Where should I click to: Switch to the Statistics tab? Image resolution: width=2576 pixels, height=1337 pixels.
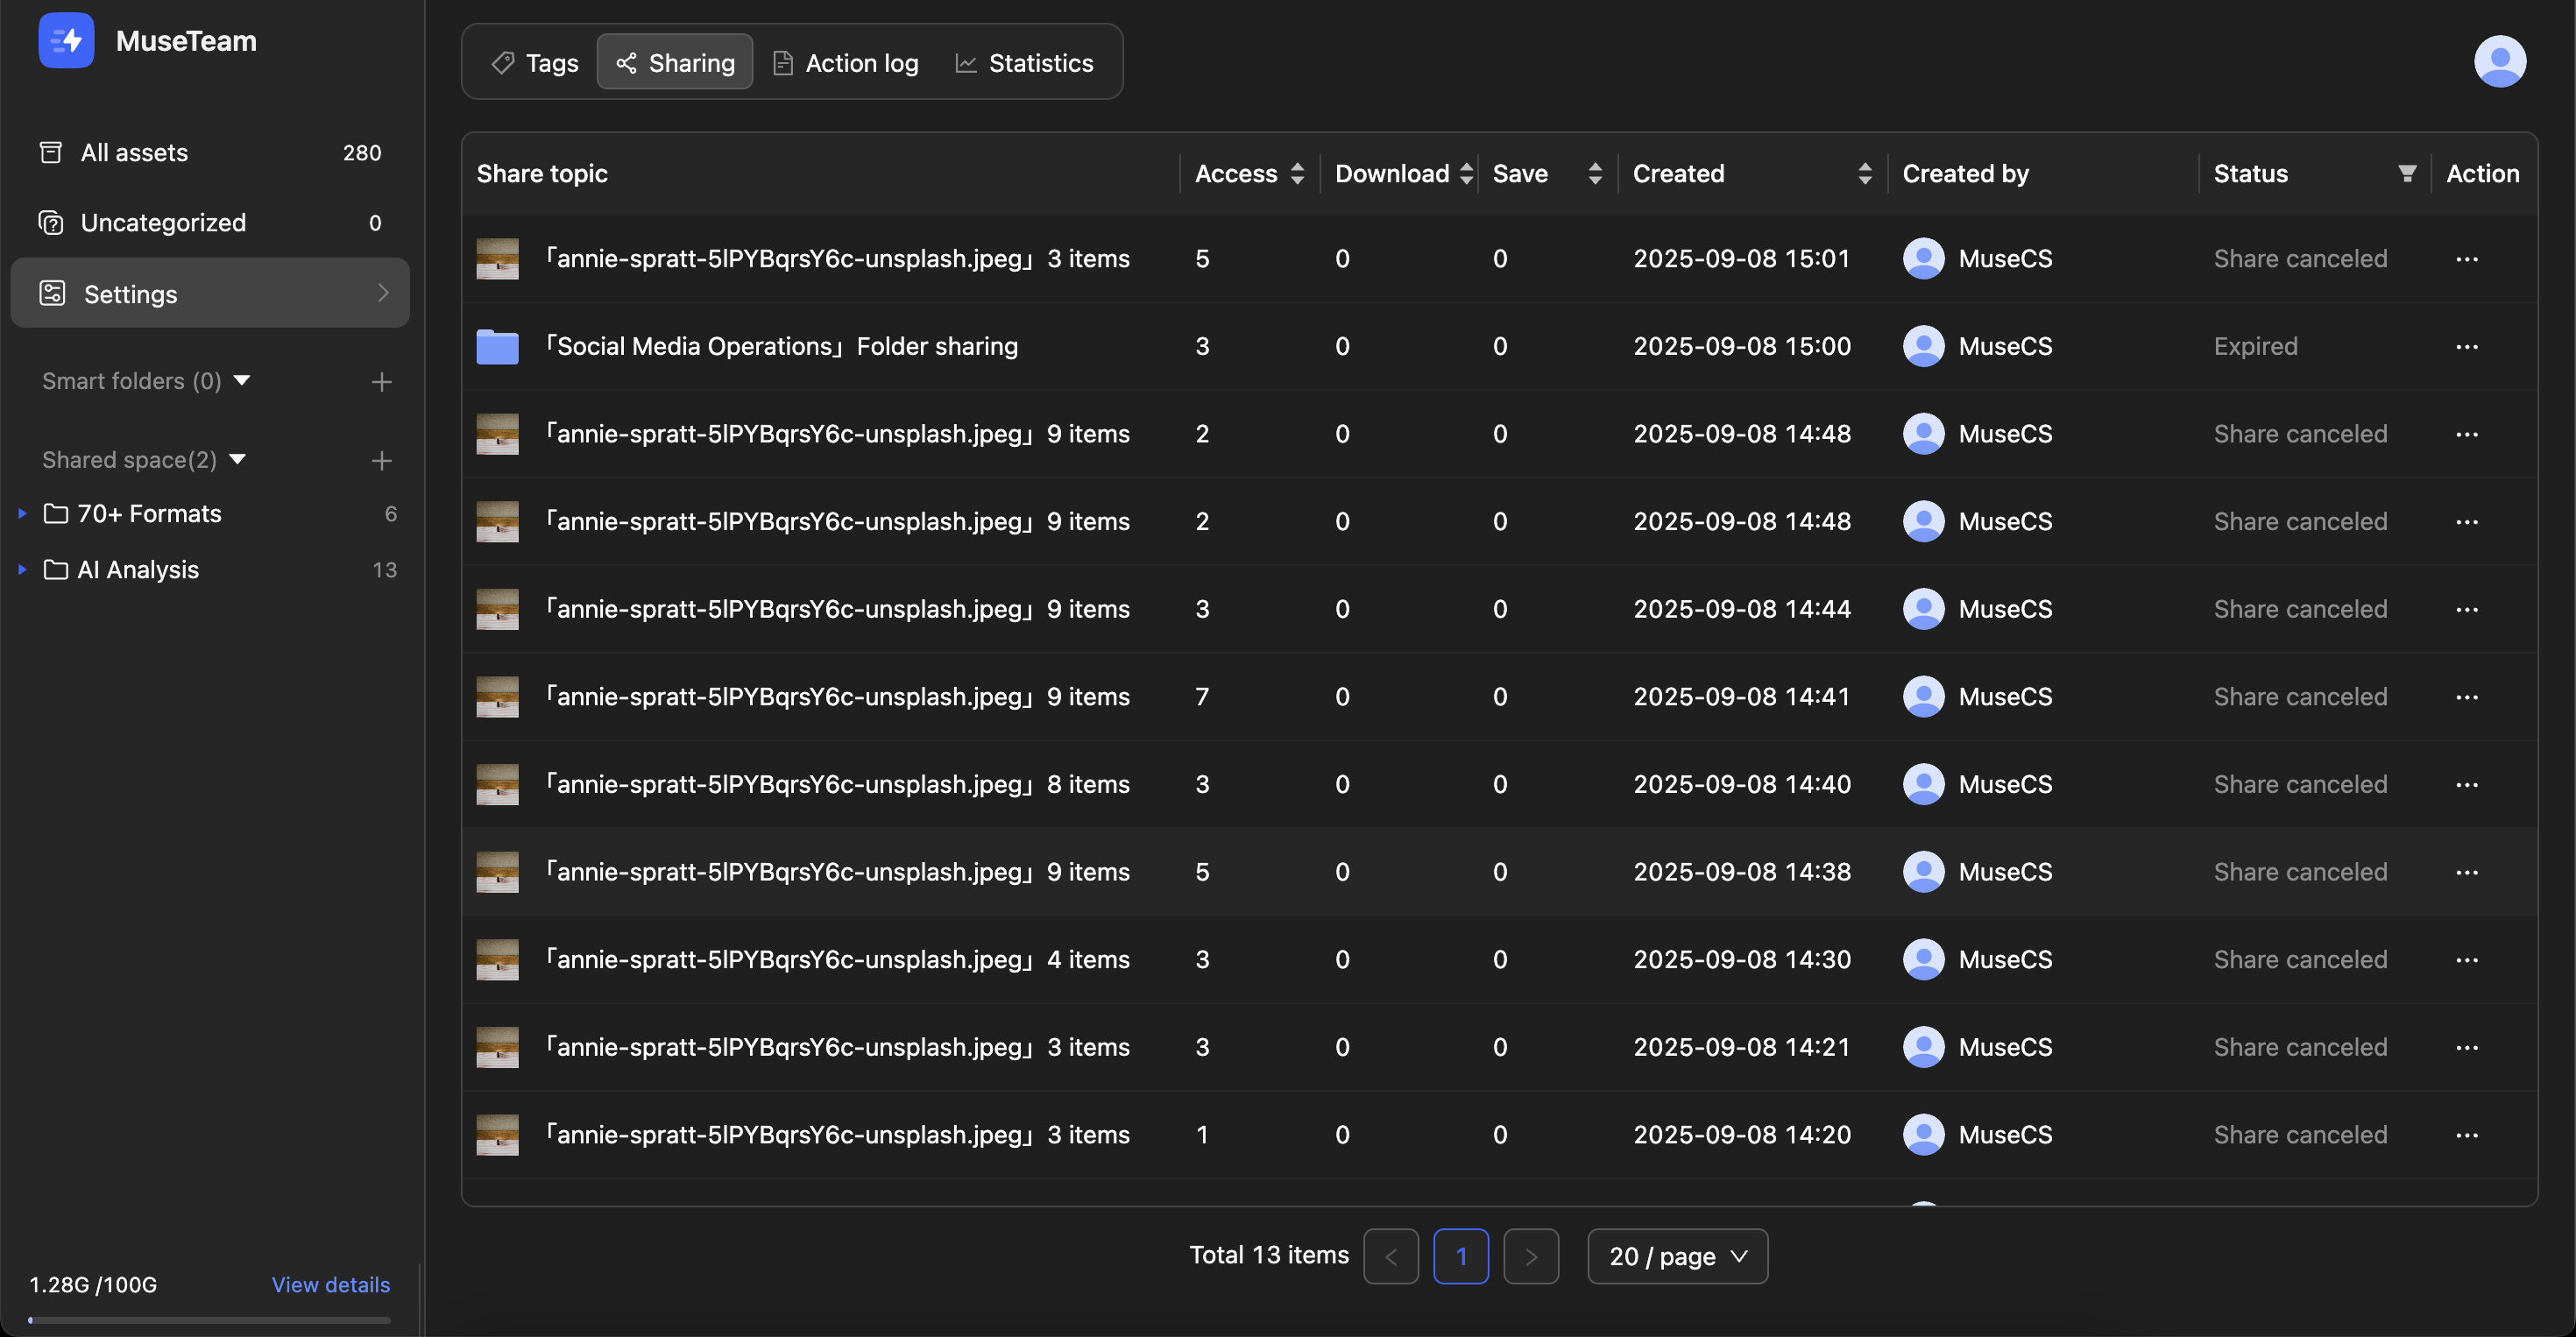click(x=1024, y=63)
